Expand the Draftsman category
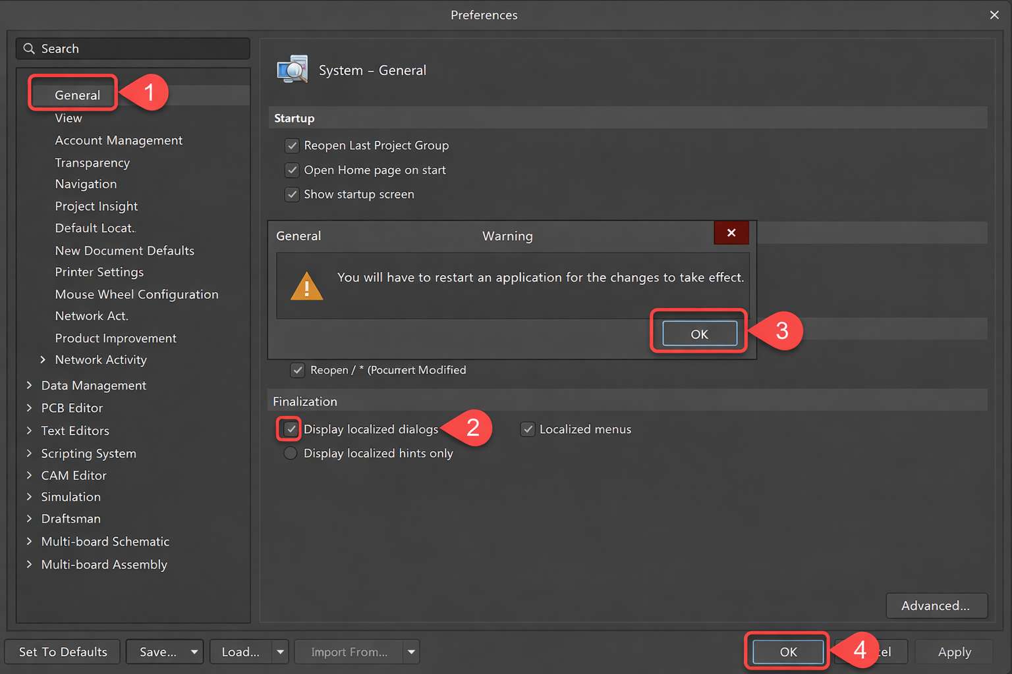1012x674 pixels. [x=29, y=519]
